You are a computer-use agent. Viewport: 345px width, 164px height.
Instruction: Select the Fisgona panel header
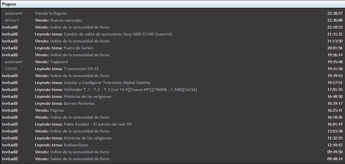pos(172,4)
